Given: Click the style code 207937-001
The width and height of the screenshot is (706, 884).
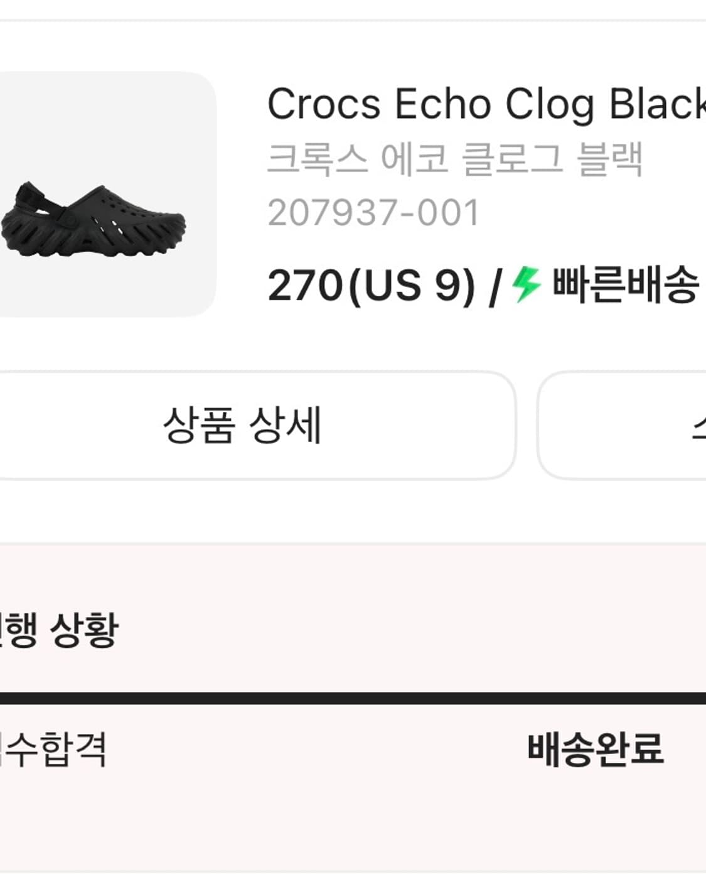Looking at the screenshot, I should tap(373, 213).
